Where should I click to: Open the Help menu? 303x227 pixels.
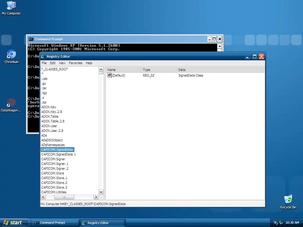pos(89,63)
